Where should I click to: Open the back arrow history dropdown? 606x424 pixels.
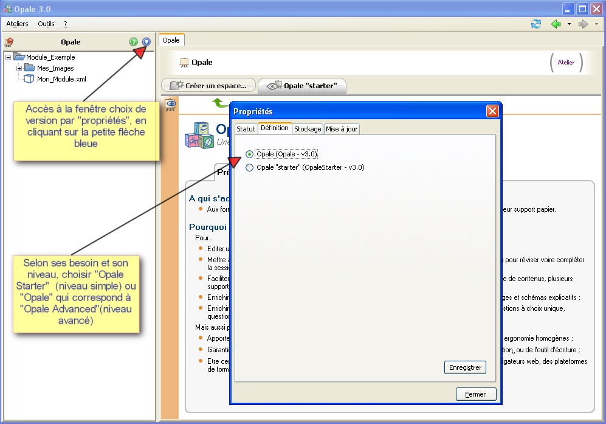click(x=569, y=24)
